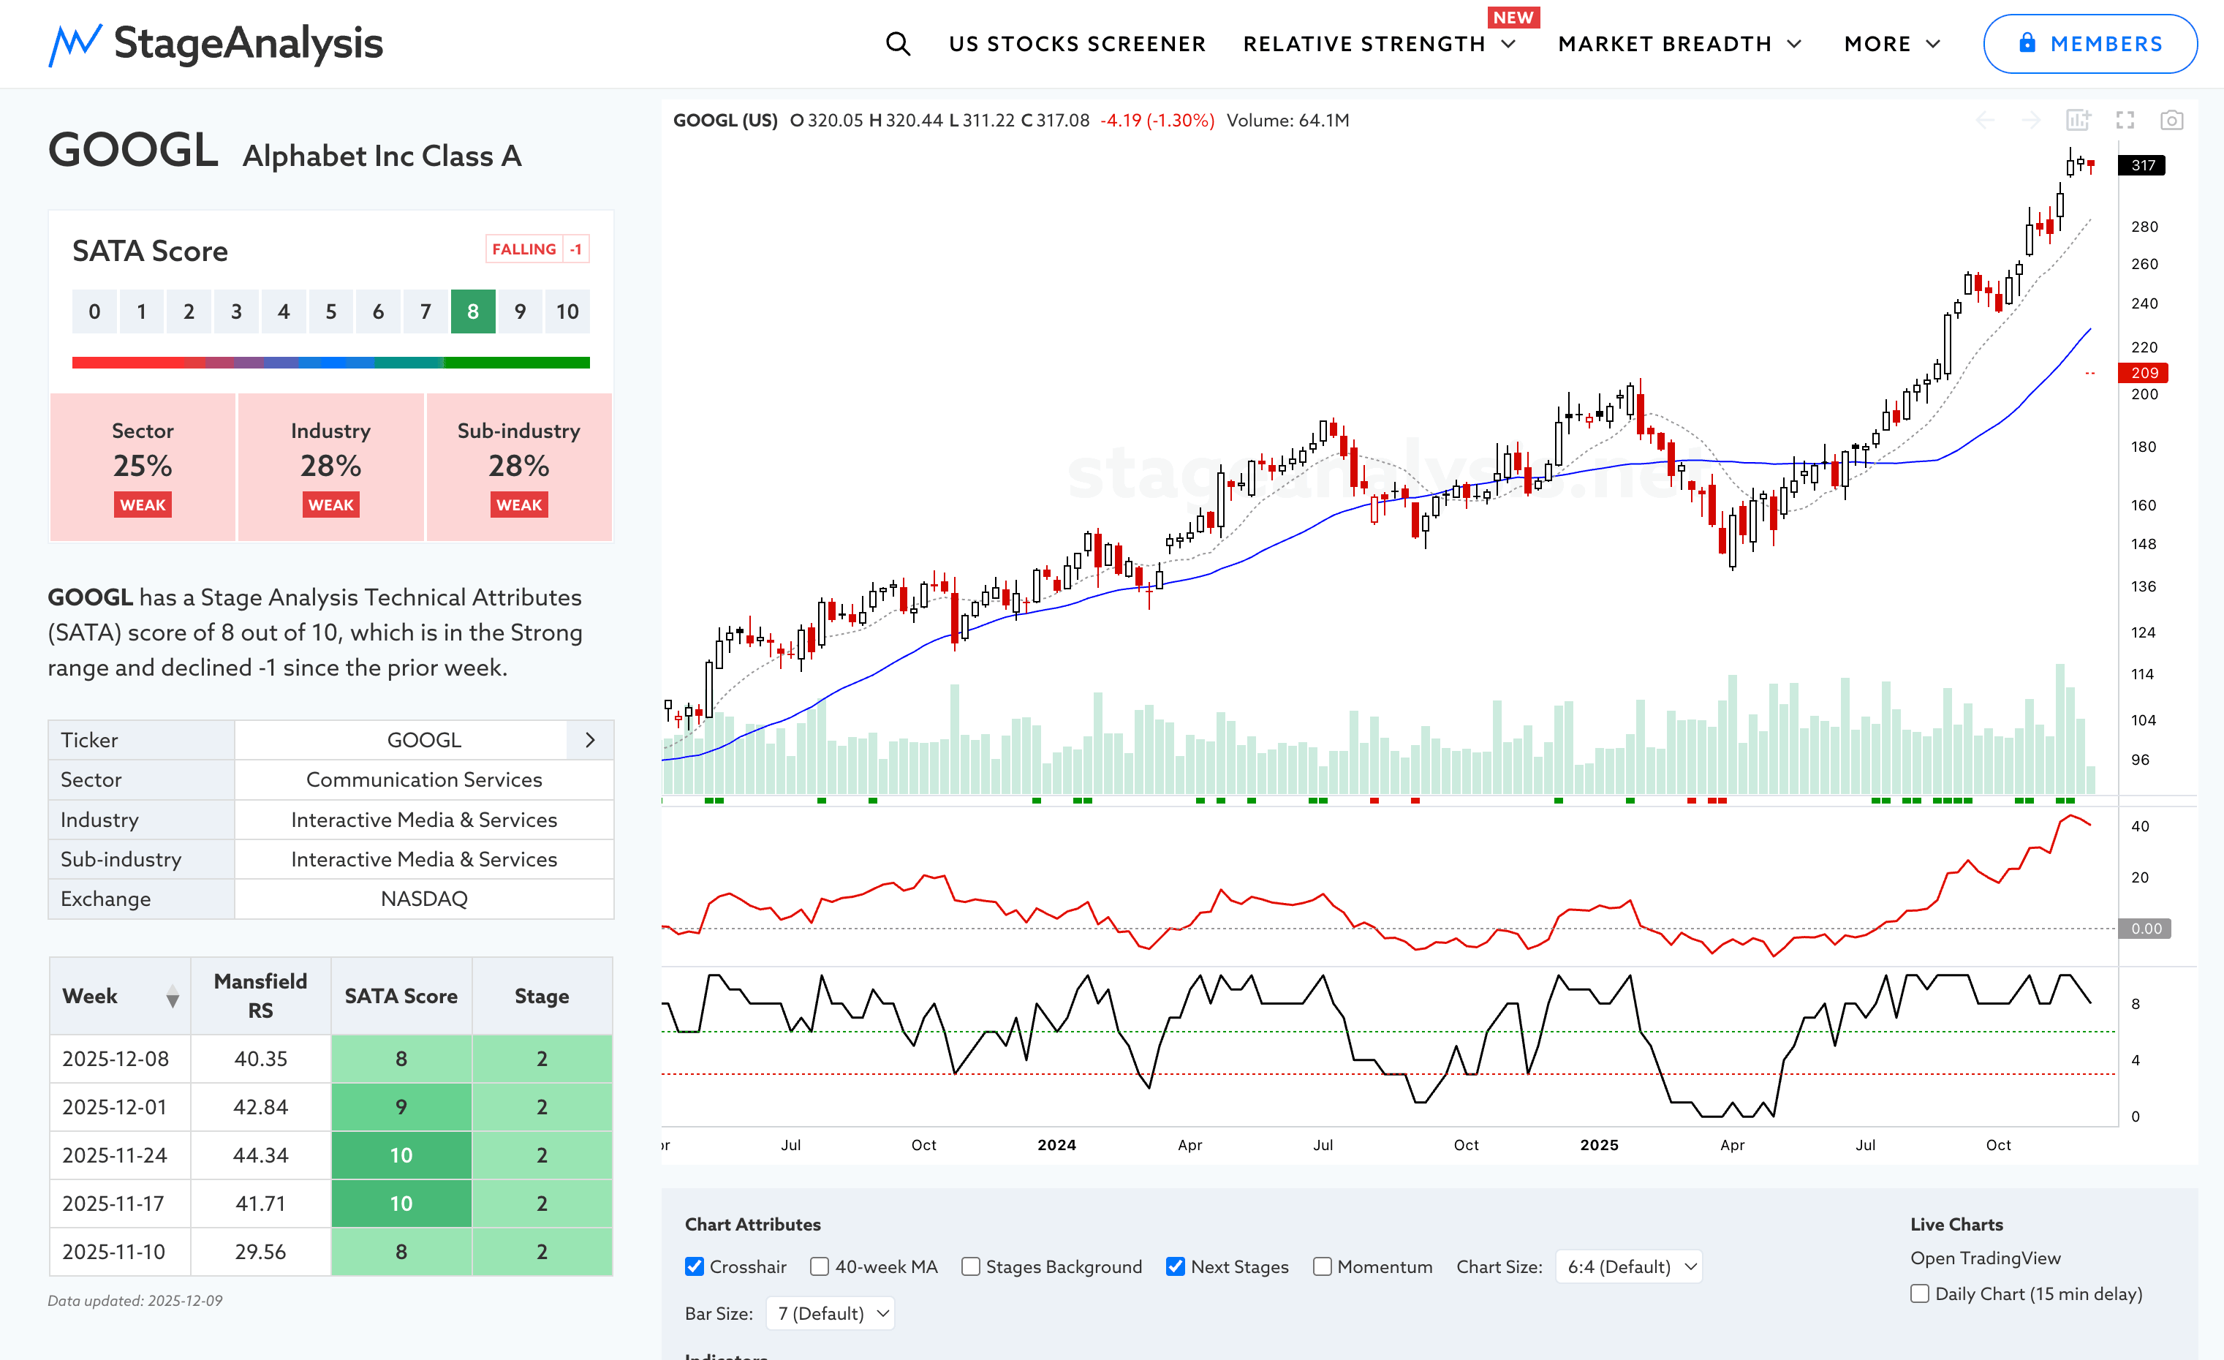
Task: Click the chart forward arrow icon
Action: point(2031,120)
